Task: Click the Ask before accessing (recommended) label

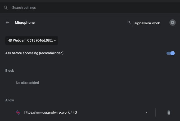Action: (x=34, y=53)
